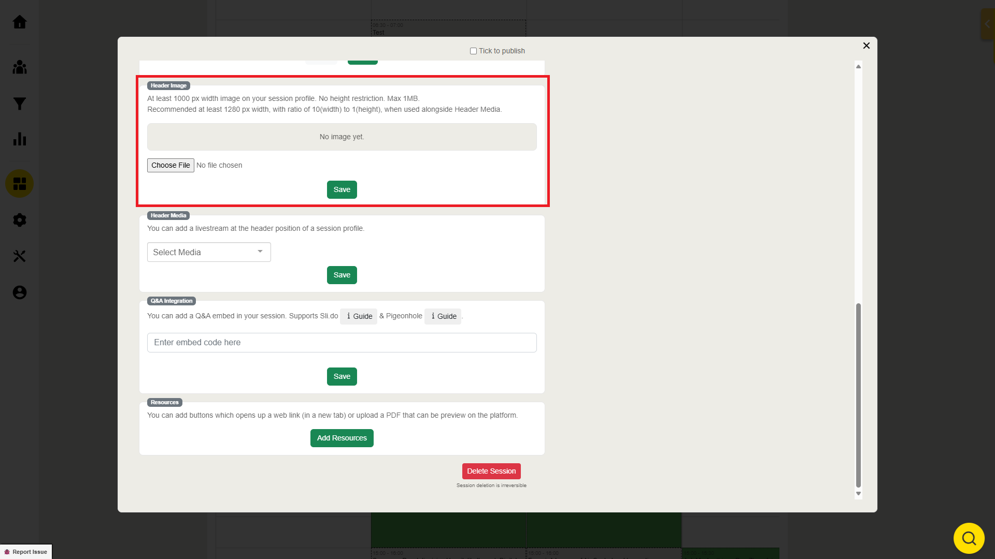The width and height of the screenshot is (995, 559).
Task: Open the People group icon in sidebar
Action: click(20, 67)
